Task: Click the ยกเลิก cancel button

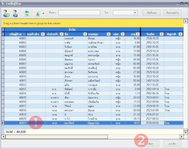Action: tap(172, 144)
